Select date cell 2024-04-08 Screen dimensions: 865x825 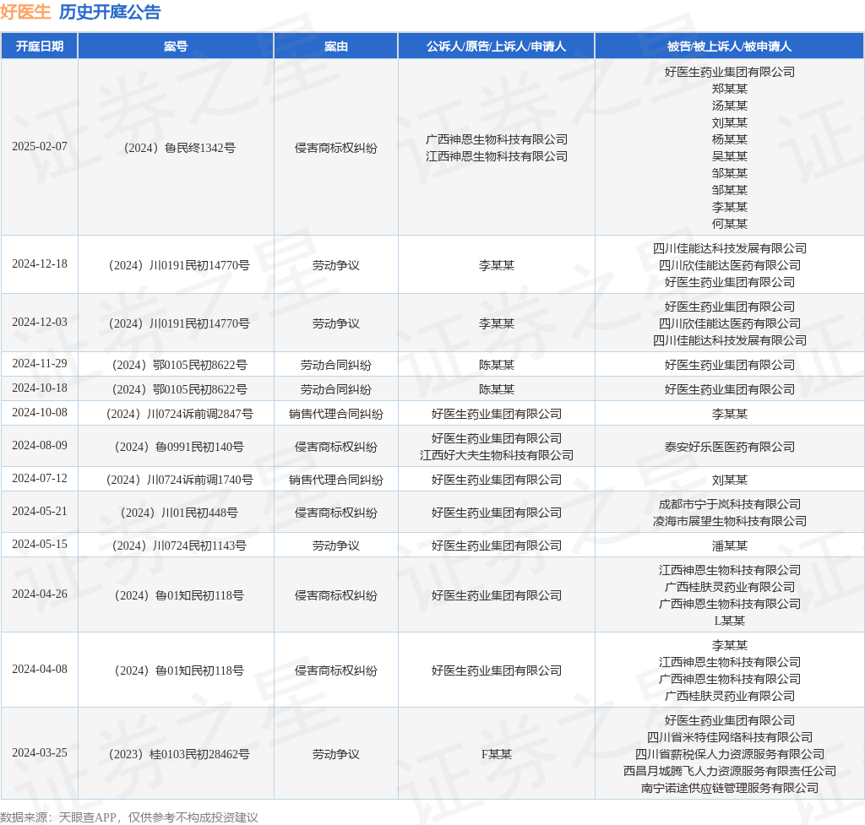click(x=40, y=669)
